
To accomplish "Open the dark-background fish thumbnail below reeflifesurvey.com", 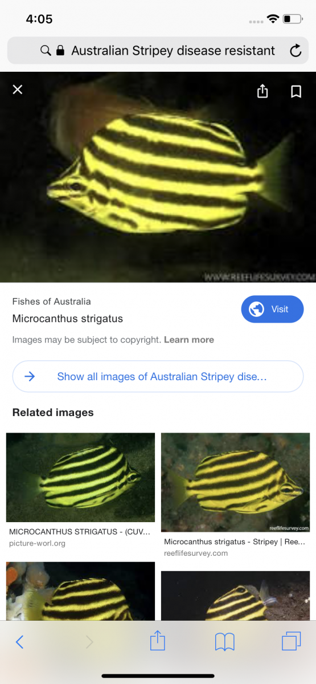I will pyautogui.click(x=235, y=596).
